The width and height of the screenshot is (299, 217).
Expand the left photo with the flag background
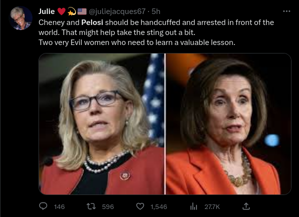pyautogui.click(x=101, y=124)
